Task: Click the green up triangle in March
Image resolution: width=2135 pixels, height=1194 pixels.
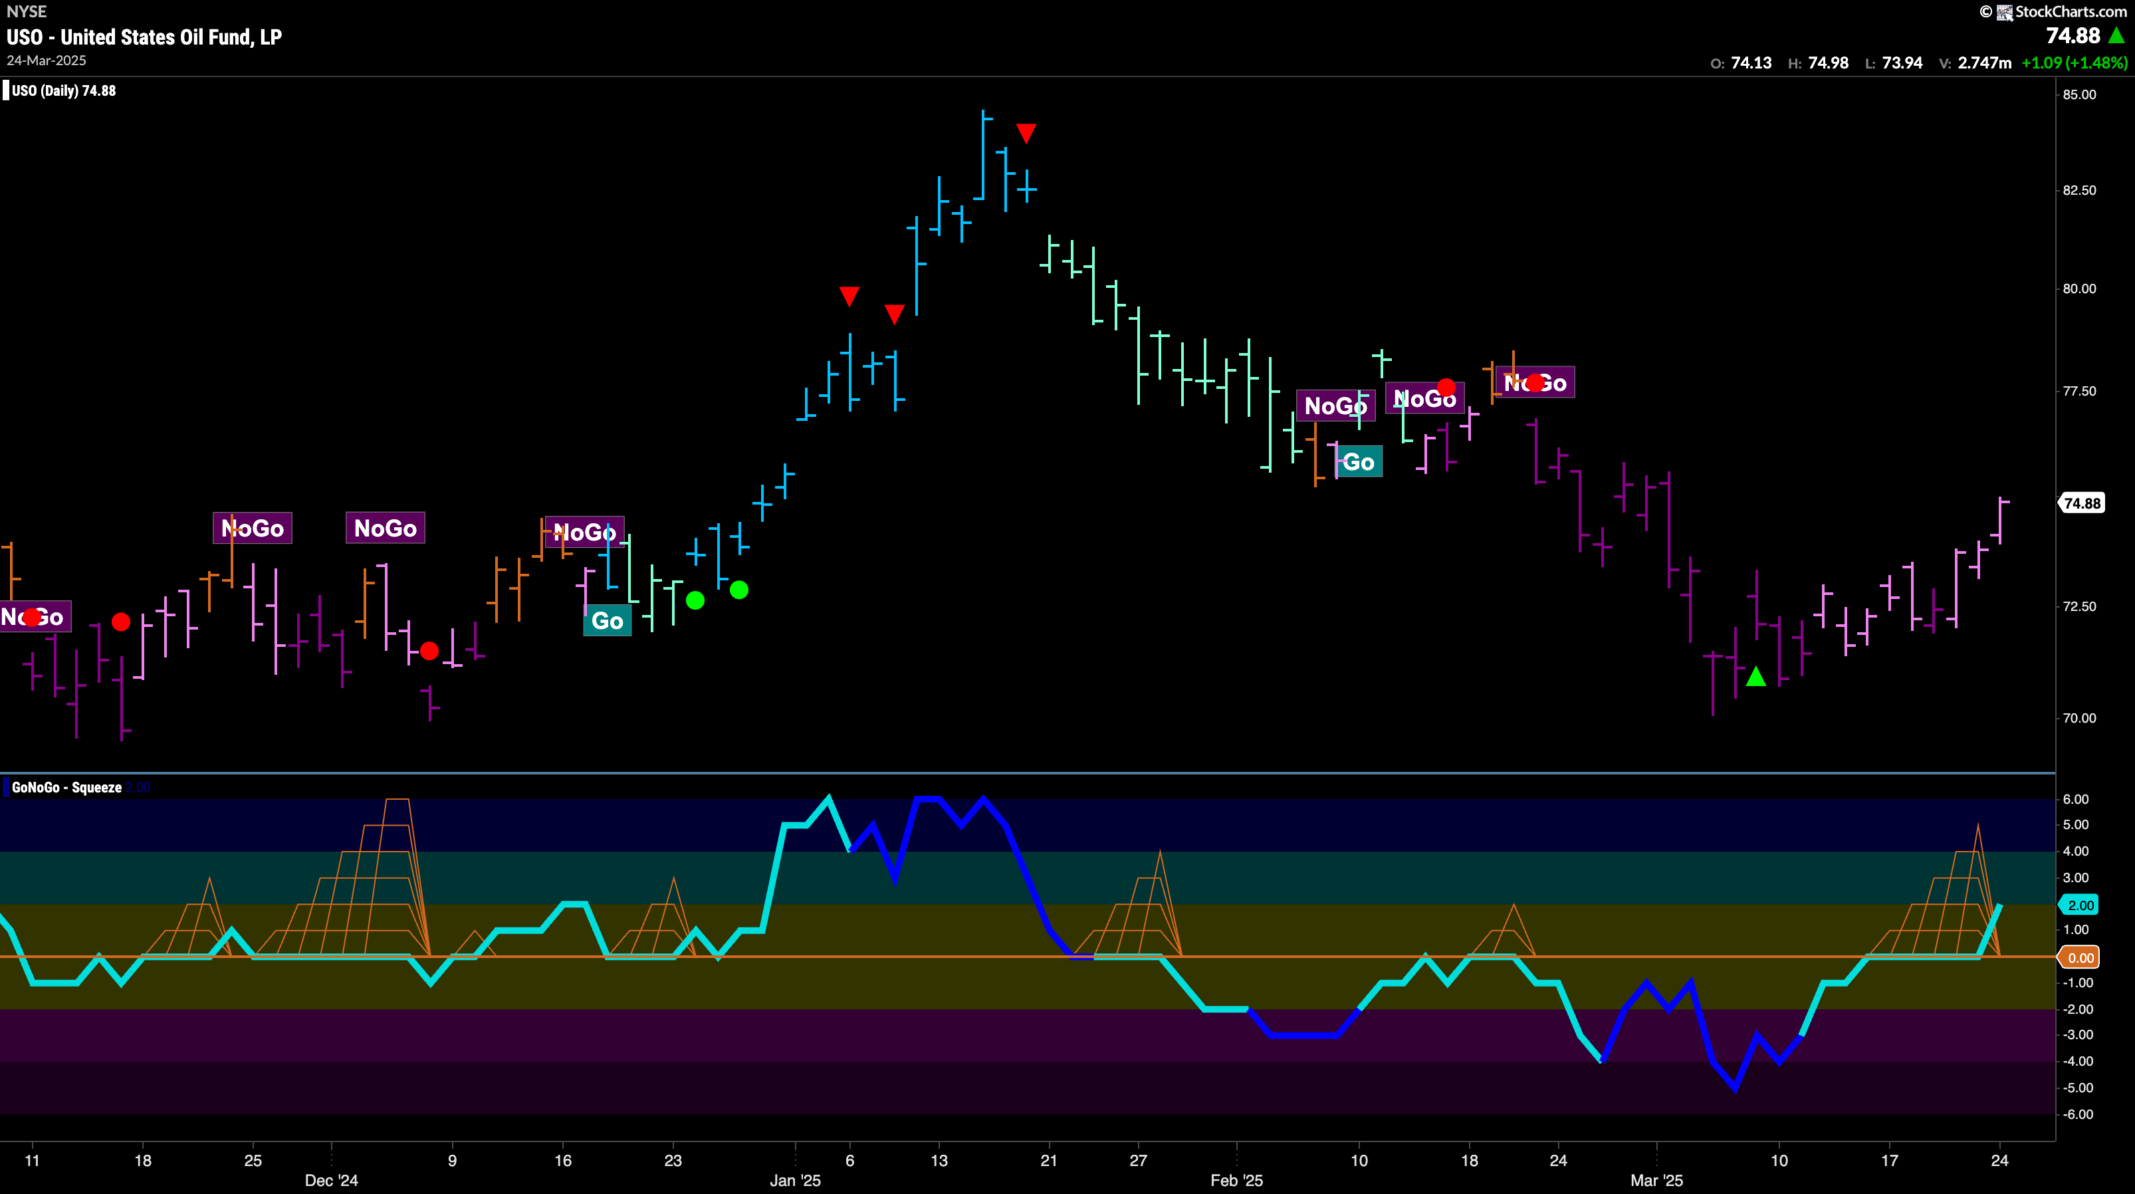Action: [1755, 677]
